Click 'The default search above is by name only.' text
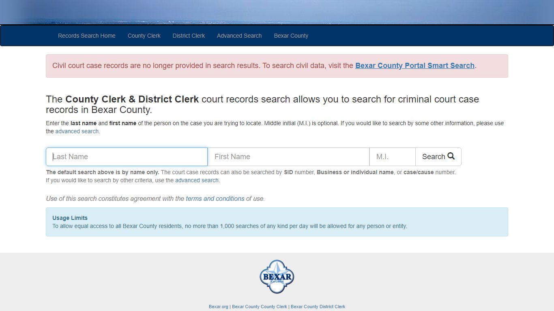Viewport: 554px width, 311px height. (103, 172)
